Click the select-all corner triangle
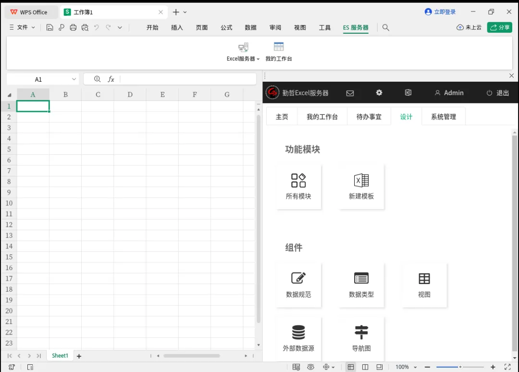This screenshot has height=372, width=519. click(x=9, y=95)
